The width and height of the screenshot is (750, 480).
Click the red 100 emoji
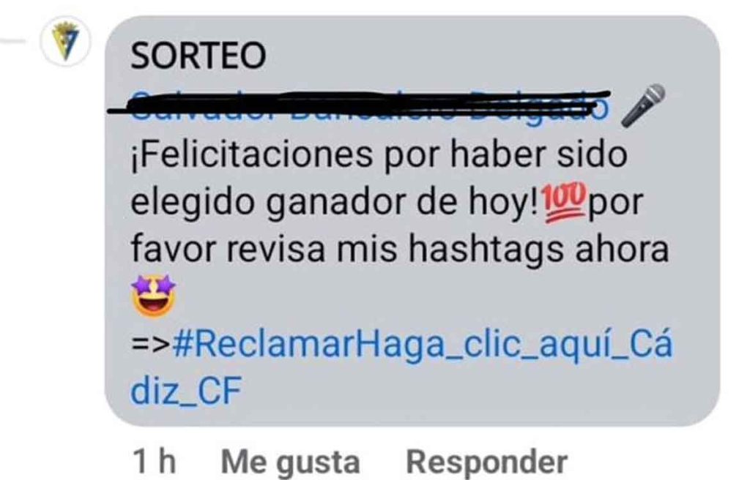click(x=565, y=203)
